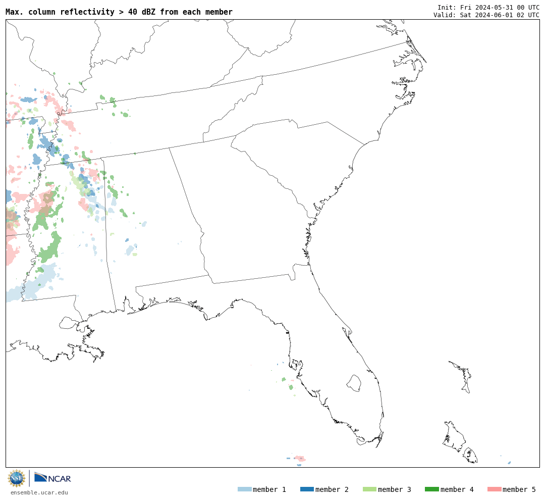
Task: Select the 'member 2' legend label
Action: [332, 489]
